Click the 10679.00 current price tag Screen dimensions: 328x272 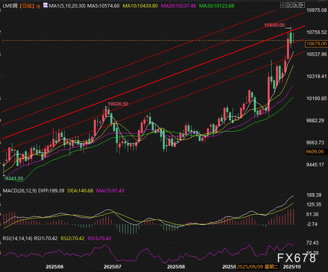(317, 44)
